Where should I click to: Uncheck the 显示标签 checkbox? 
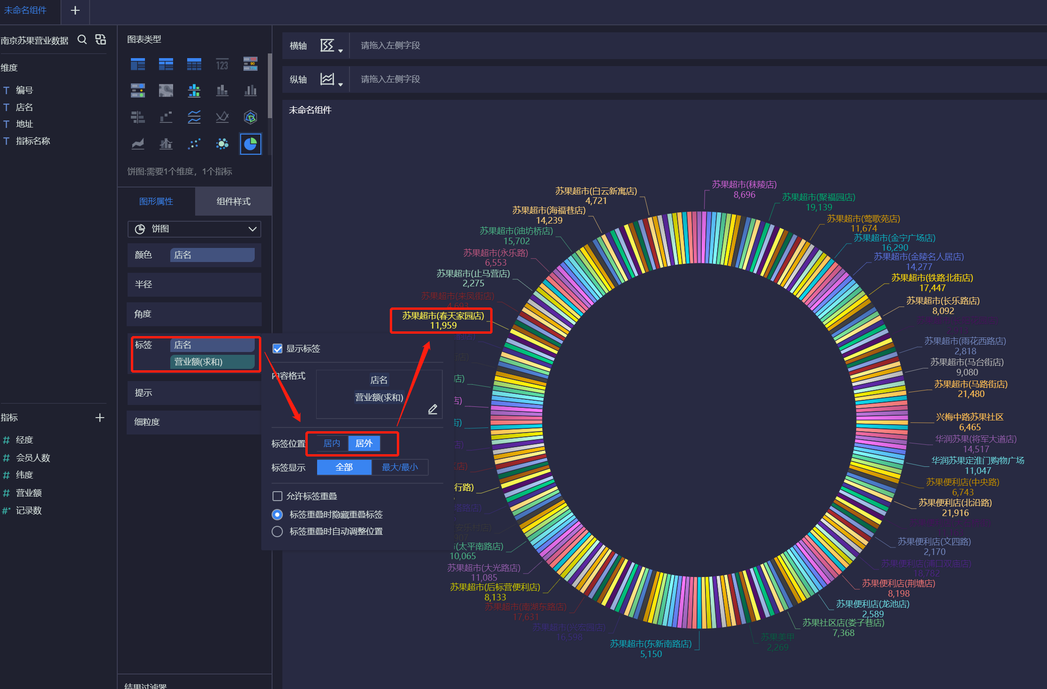(278, 349)
